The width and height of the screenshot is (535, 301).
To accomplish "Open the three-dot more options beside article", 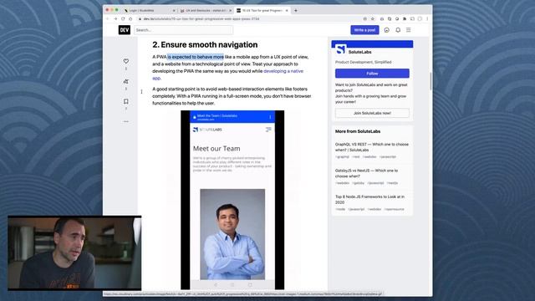I will click(x=126, y=121).
